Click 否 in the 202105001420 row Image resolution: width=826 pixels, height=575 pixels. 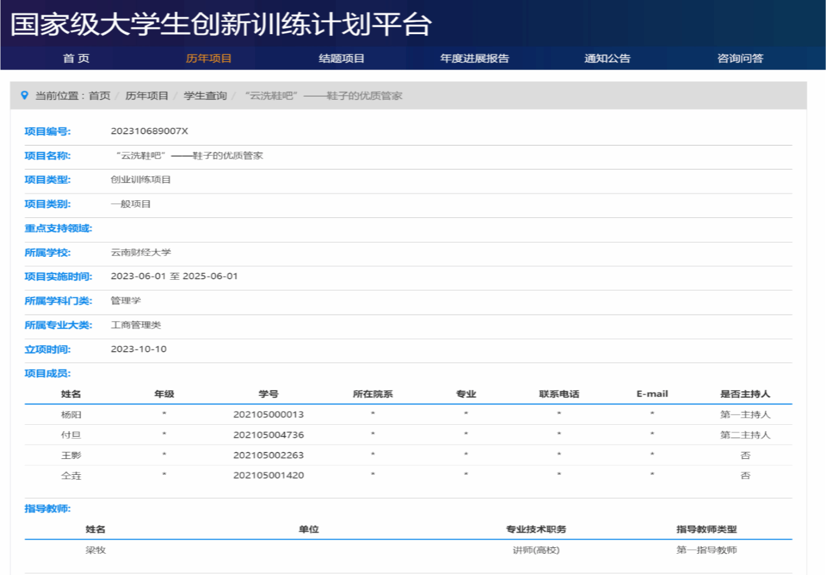pos(745,475)
